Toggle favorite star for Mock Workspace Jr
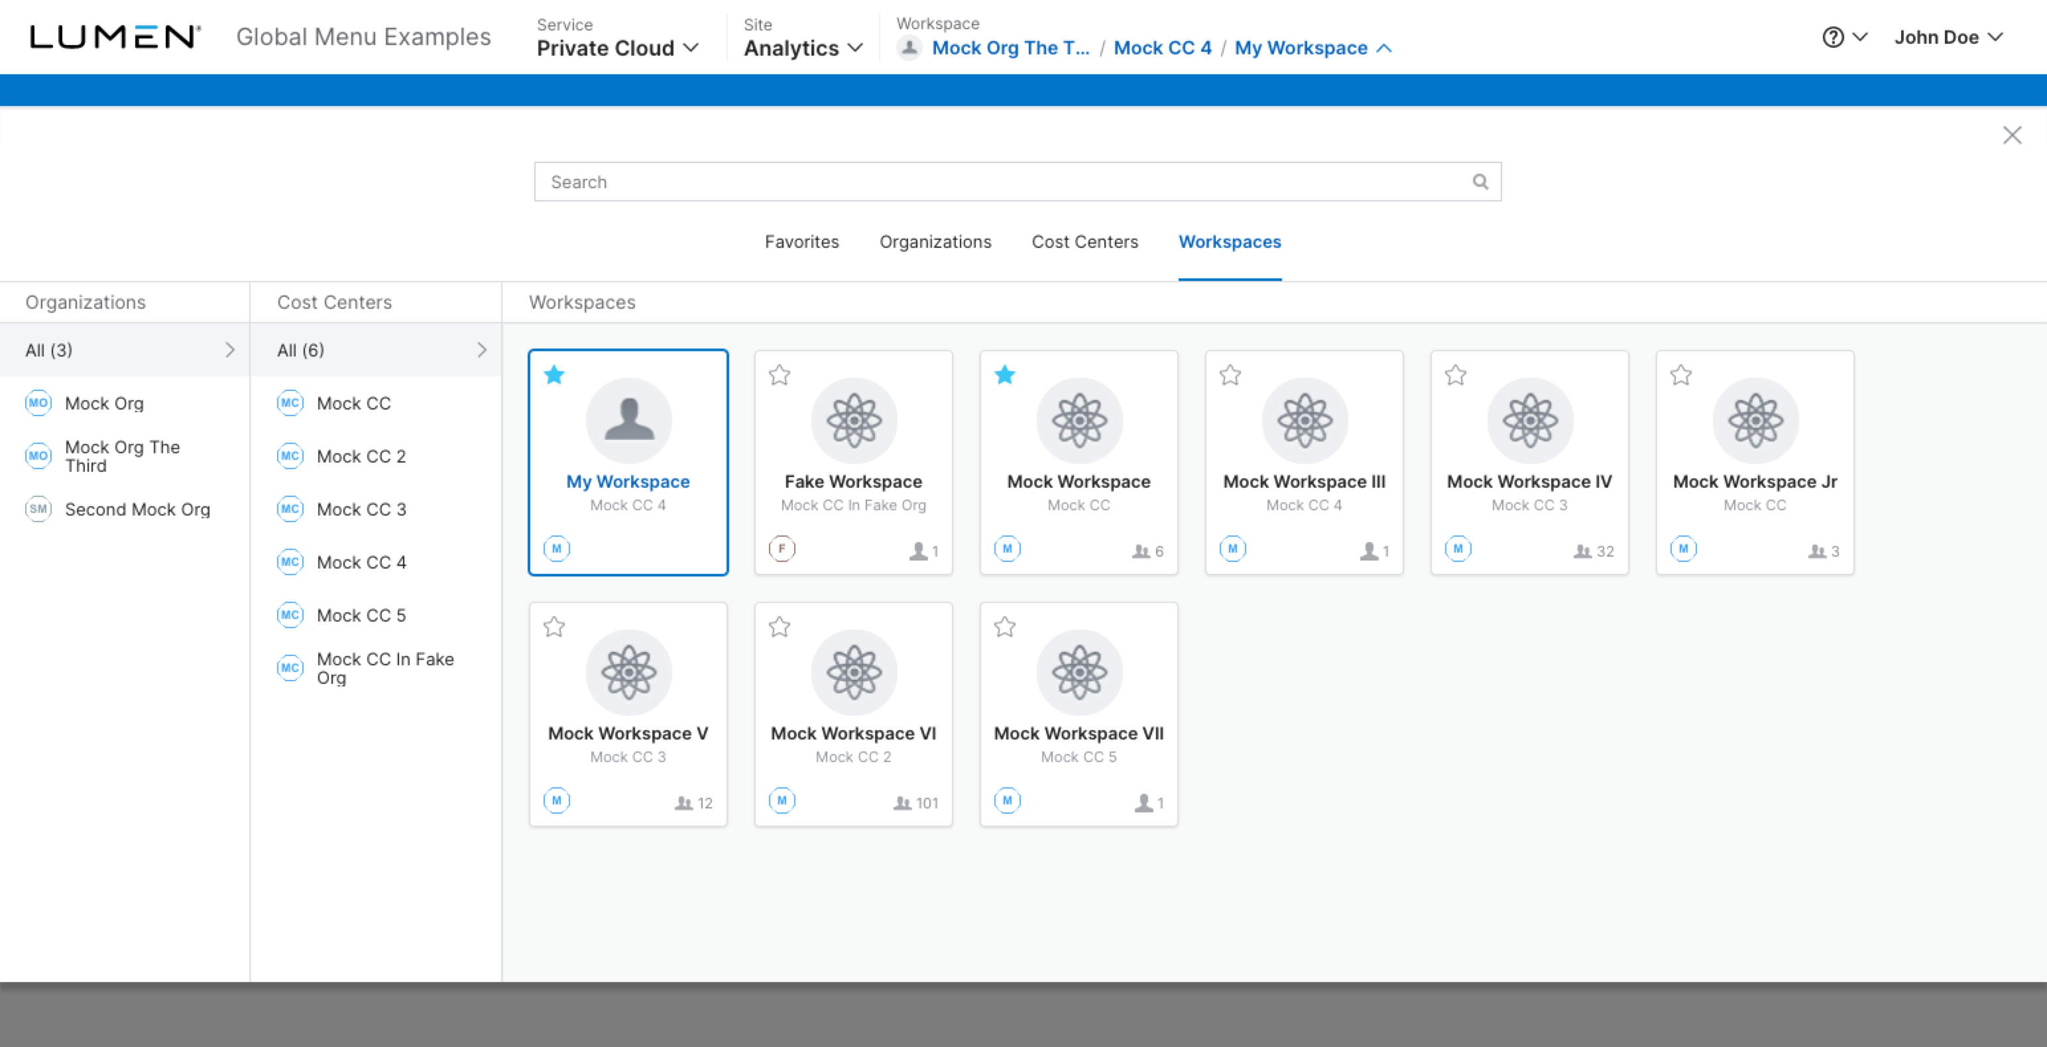 click(1678, 374)
